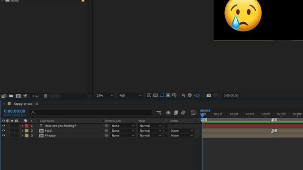Create a new composition icon
303x170 pixels.
(18, 96)
